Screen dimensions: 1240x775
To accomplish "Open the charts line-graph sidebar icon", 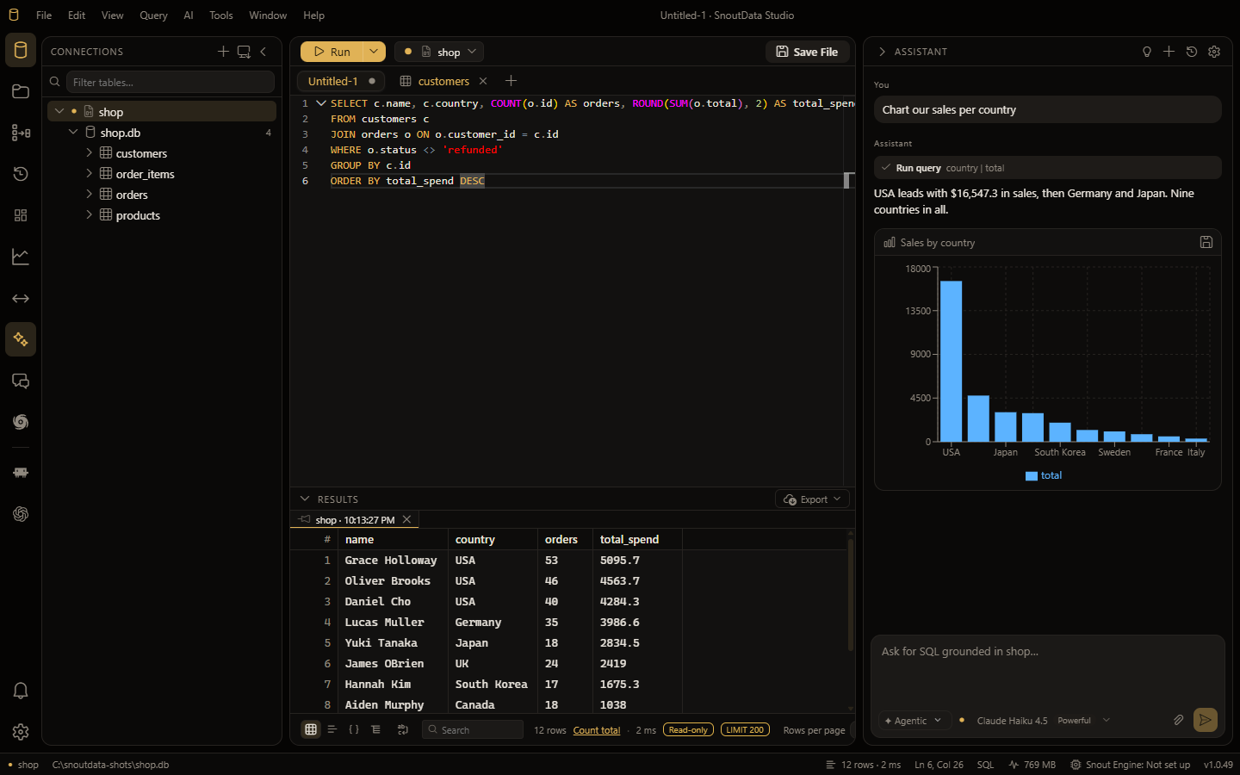I will 21,257.
